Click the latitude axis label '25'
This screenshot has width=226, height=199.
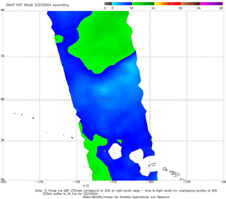pyautogui.click(x=2, y=140)
